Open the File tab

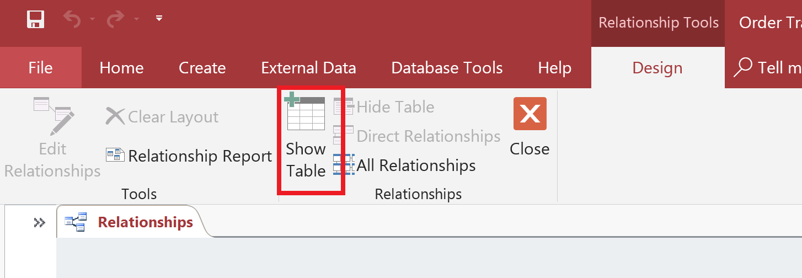[41, 68]
